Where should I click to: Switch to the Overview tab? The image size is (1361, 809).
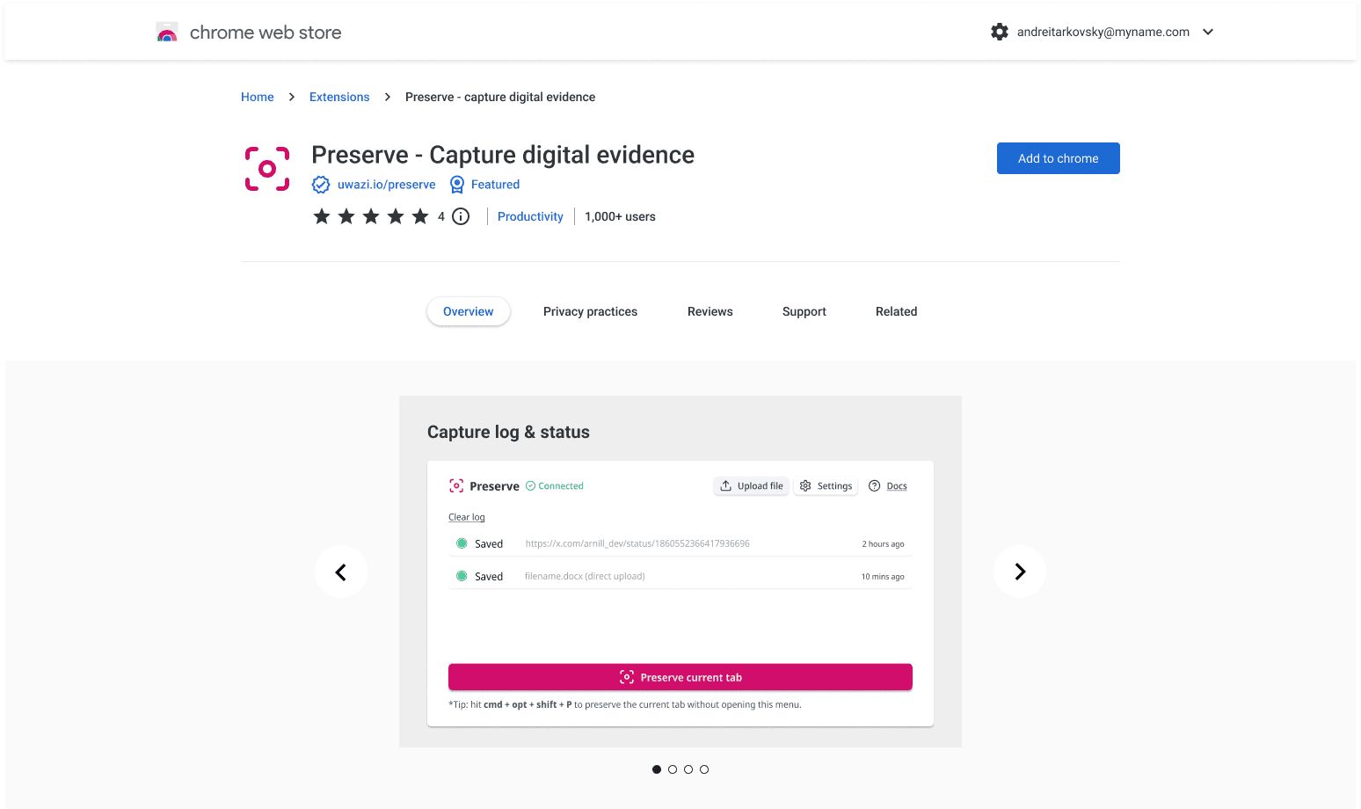click(469, 311)
